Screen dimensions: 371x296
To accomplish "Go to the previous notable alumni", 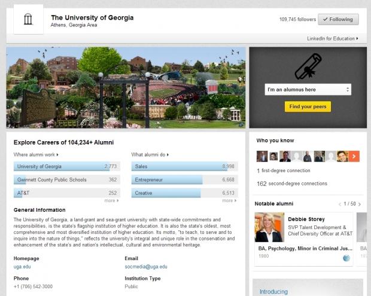I will pos(340,205).
